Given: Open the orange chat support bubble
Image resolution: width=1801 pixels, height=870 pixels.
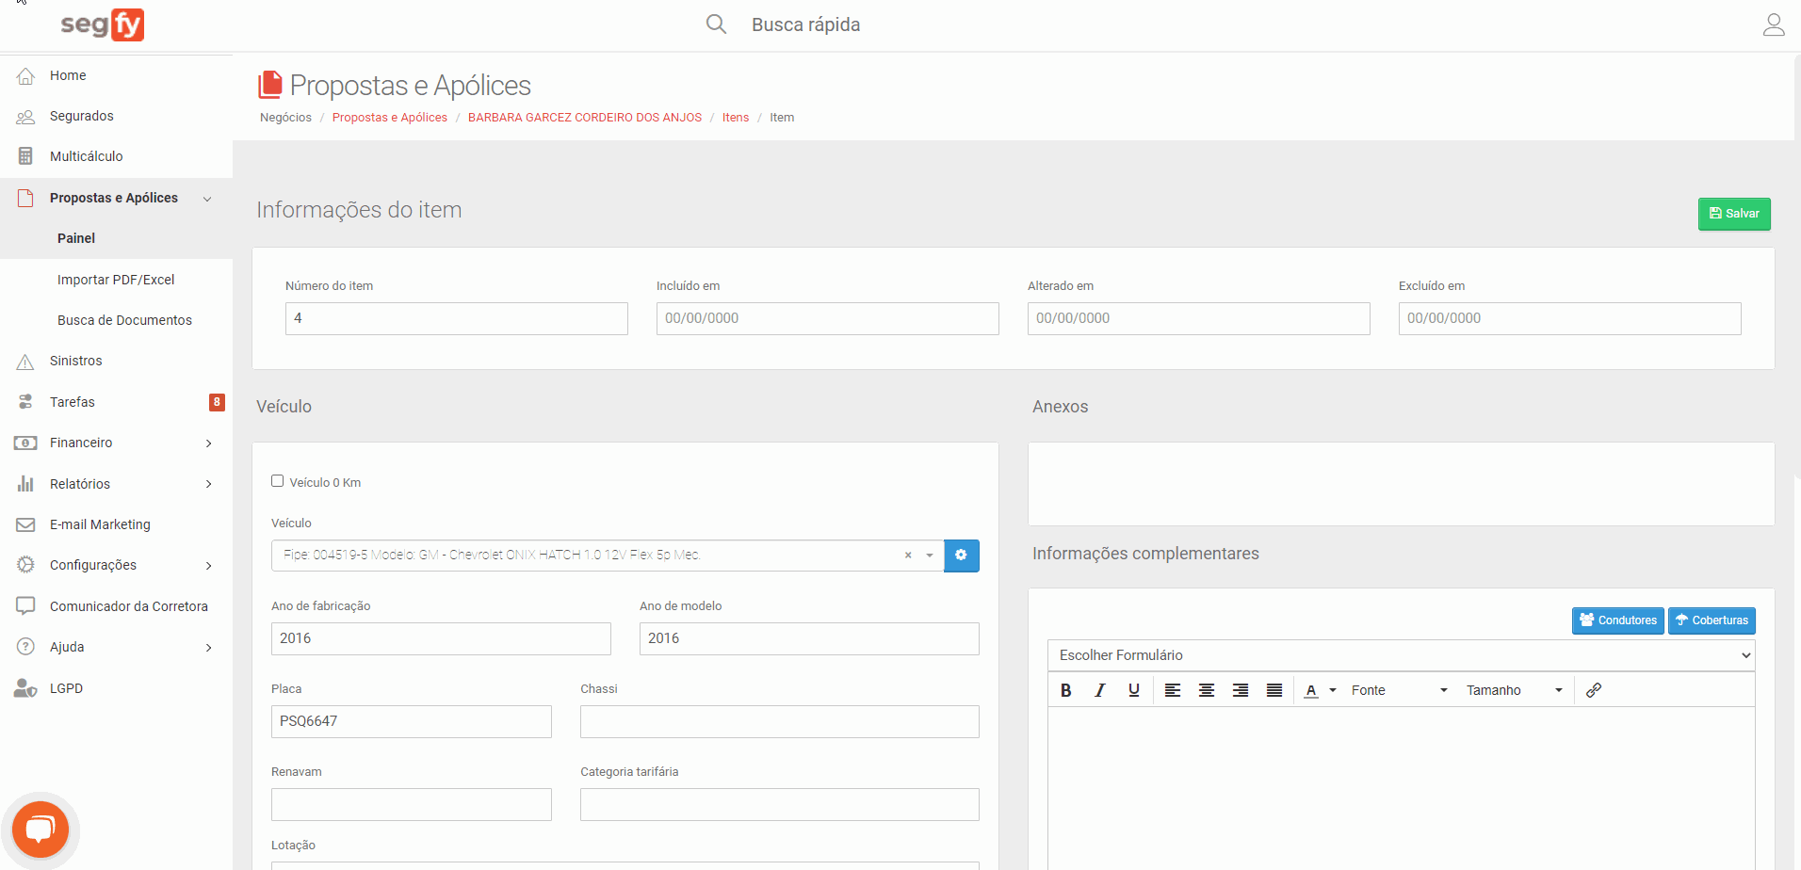Looking at the screenshot, I should (x=41, y=830).
